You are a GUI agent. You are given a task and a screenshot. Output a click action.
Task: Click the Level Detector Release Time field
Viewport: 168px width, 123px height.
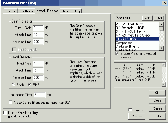point(38,77)
